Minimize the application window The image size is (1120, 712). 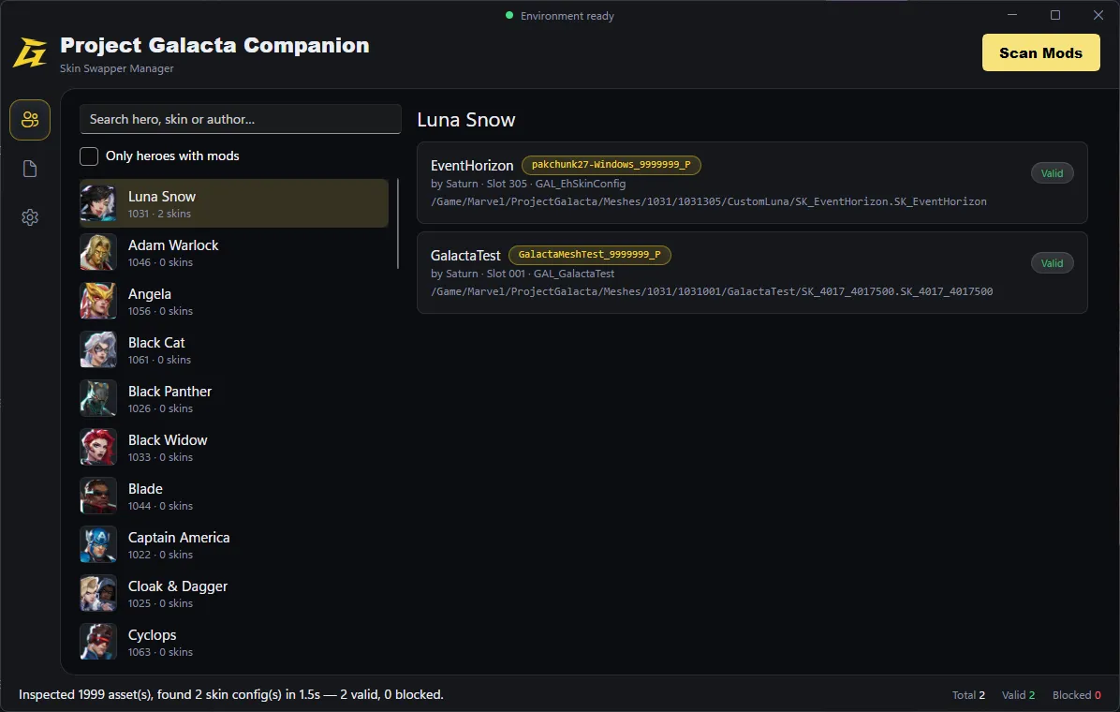point(1012,15)
